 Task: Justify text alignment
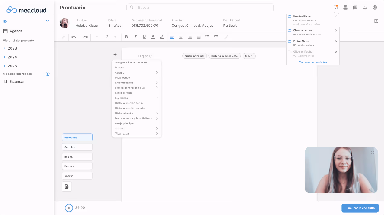(x=198, y=37)
